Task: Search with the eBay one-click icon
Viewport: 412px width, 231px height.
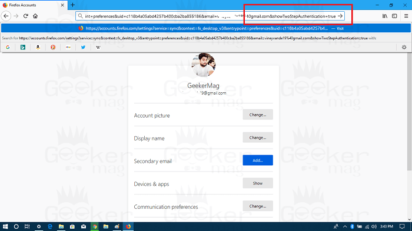Action: 68,47
